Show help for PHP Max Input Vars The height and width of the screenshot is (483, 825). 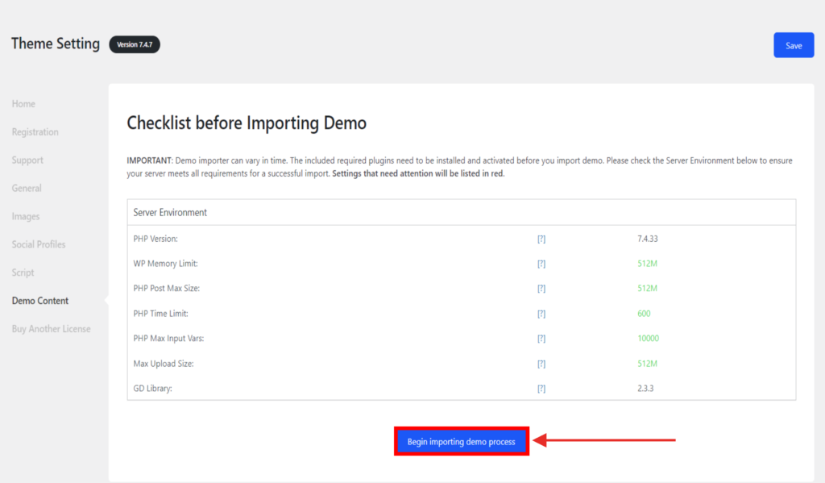pyautogui.click(x=541, y=339)
